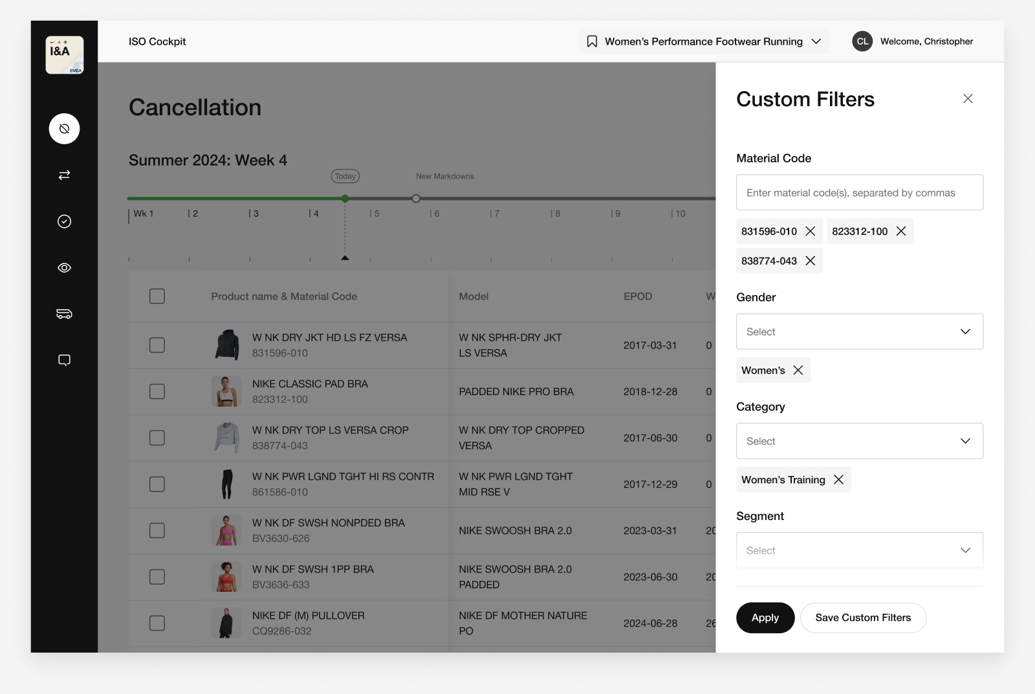Click model PADDED NIKE PRO BRA

(516, 392)
